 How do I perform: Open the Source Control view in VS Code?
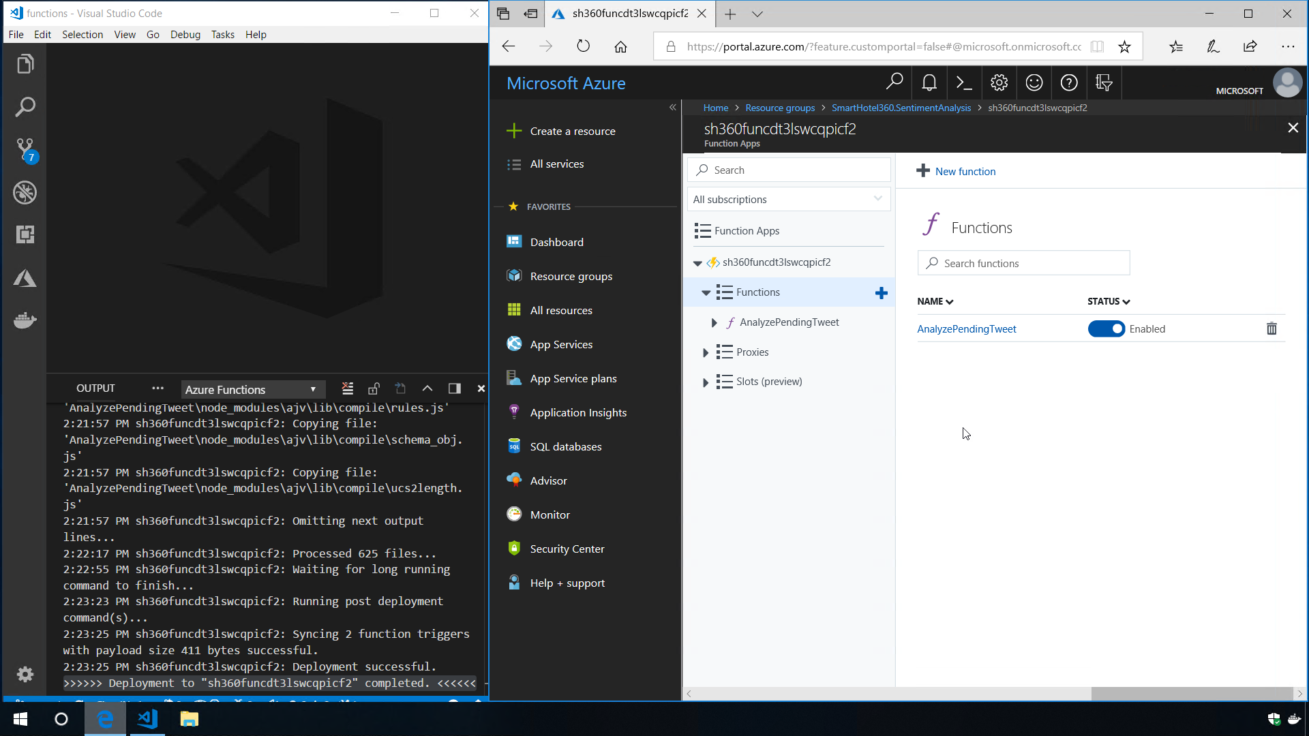click(25, 149)
